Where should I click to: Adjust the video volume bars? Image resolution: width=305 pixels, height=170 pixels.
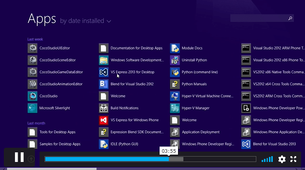pyautogui.click(x=267, y=159)
